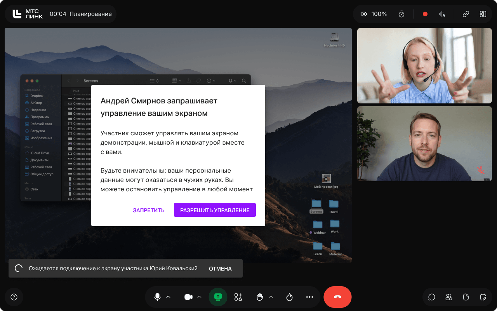Expand camera options chevron

(x=200, y=297)
